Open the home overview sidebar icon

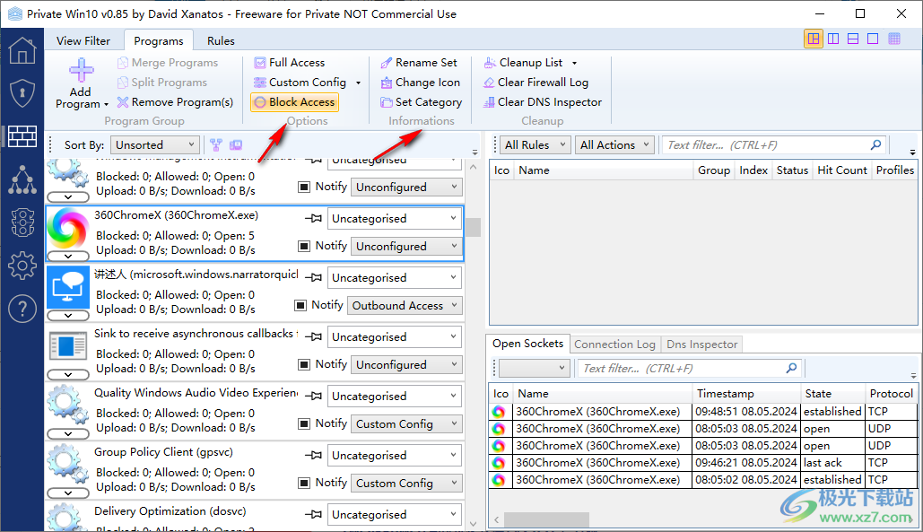click(22, 50)
